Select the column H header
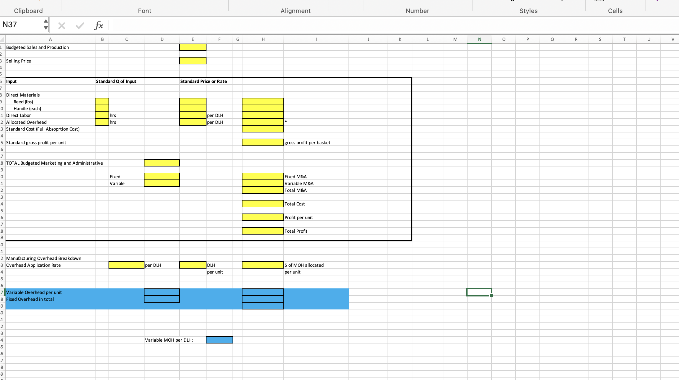This screenshot has height=380, width=679. [x=263, y=39]
